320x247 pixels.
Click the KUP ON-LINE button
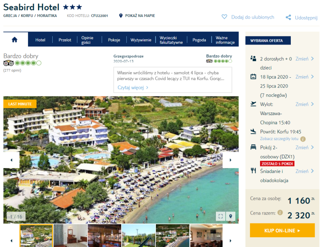click(282, 230)
